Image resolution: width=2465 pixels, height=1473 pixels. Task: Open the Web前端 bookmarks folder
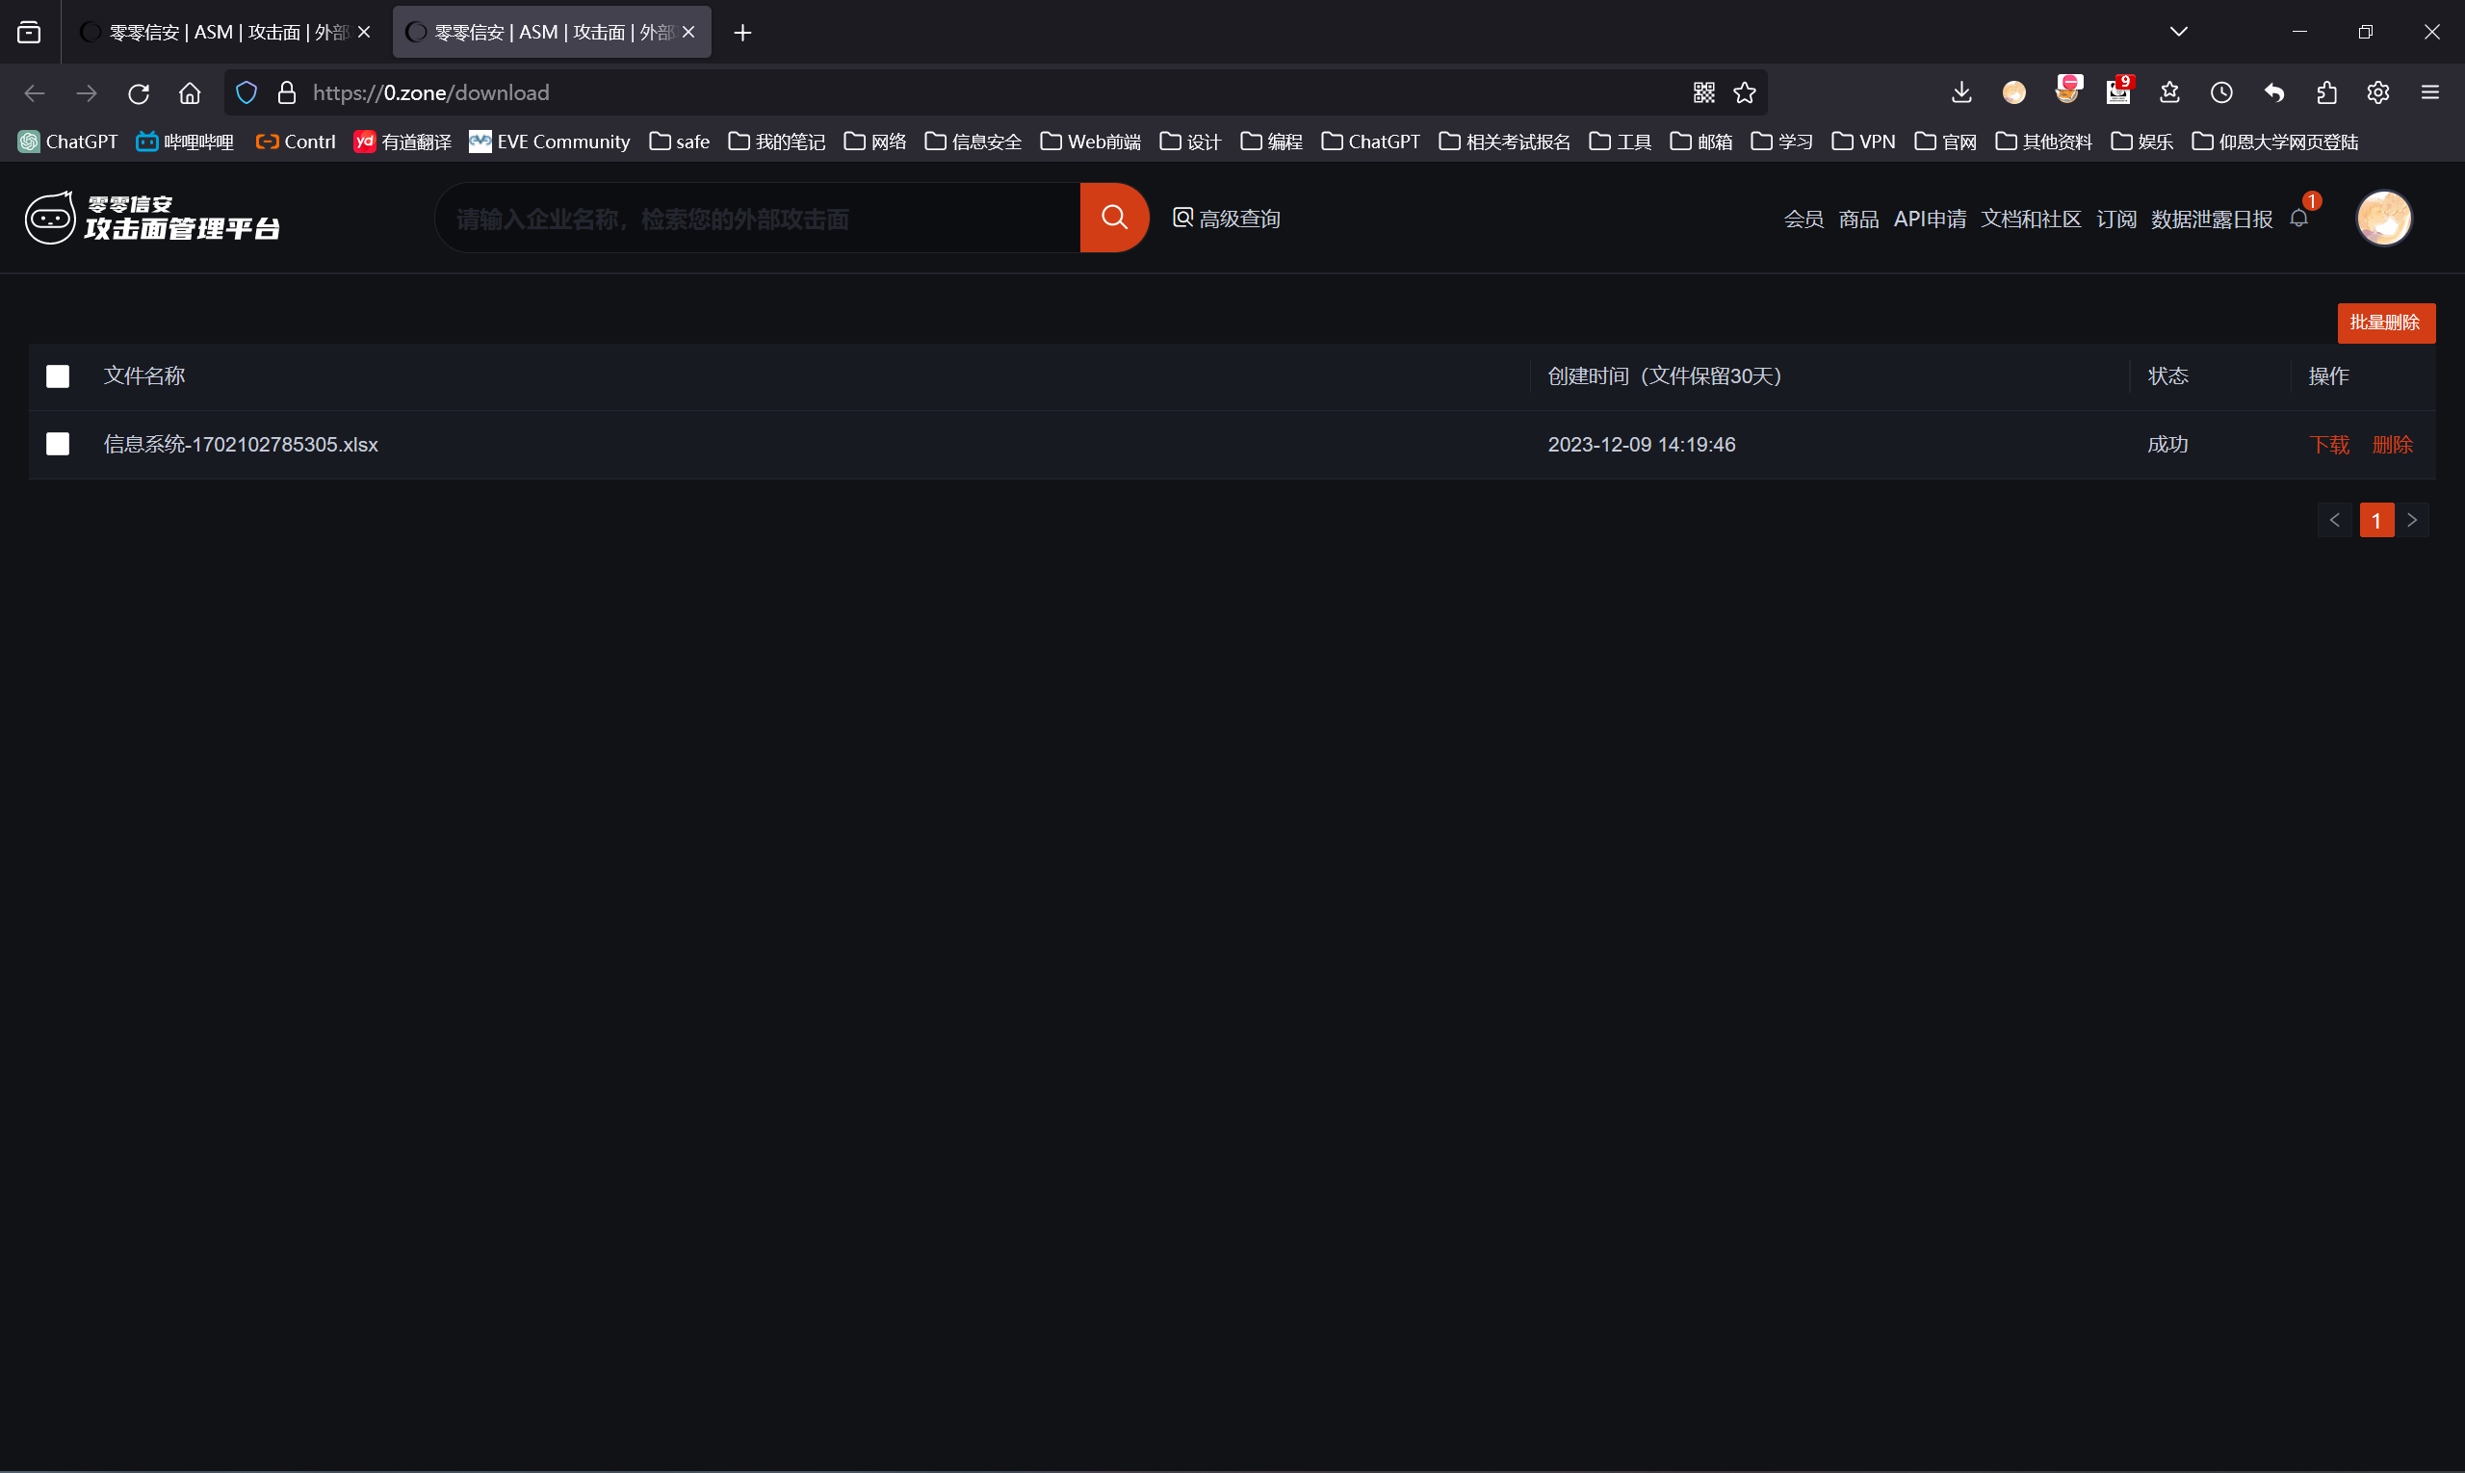pos(1090,142)
